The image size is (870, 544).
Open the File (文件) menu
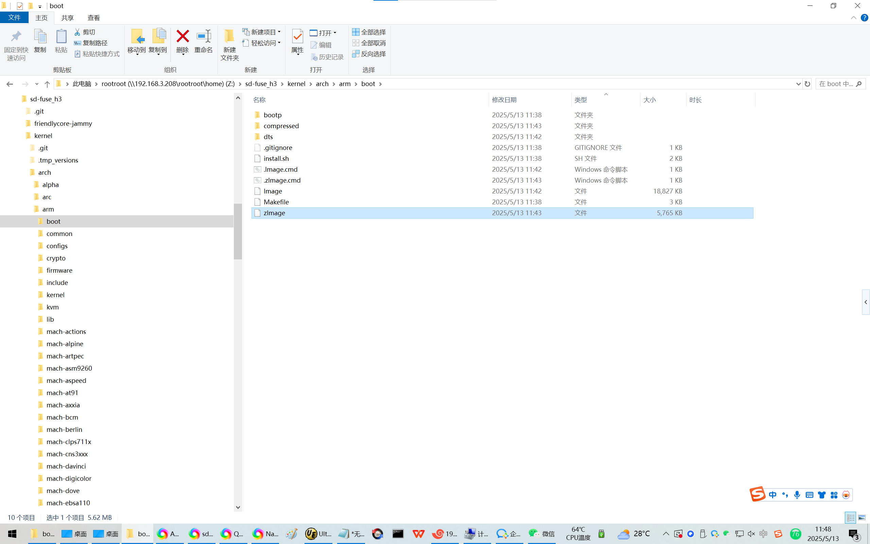[14, 18]
